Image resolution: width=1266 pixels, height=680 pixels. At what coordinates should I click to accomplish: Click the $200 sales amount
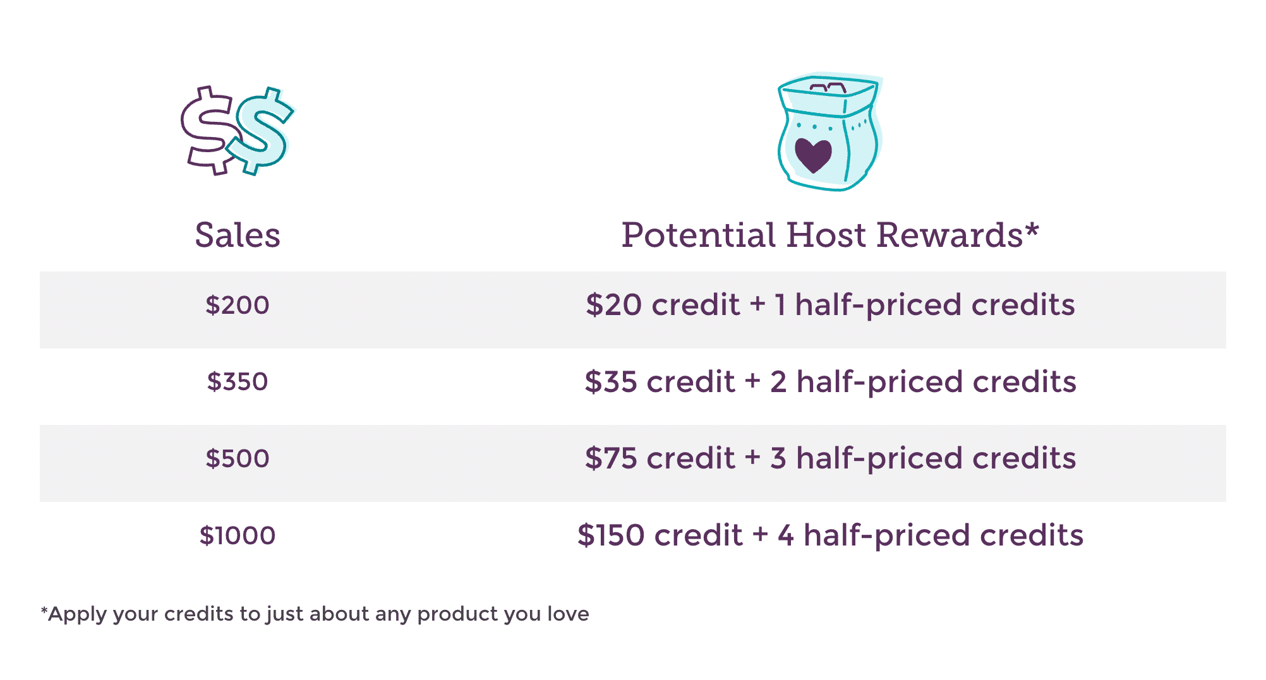click(238, 305)
